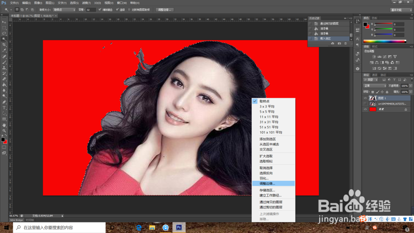Create new snapshot camera icon
Viewport: 414px width, 233px height.
pos(339,43)
